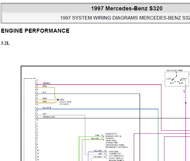Click the 'LOCK' ignition switch position
The image size is (190, 161).
(169, 79)
